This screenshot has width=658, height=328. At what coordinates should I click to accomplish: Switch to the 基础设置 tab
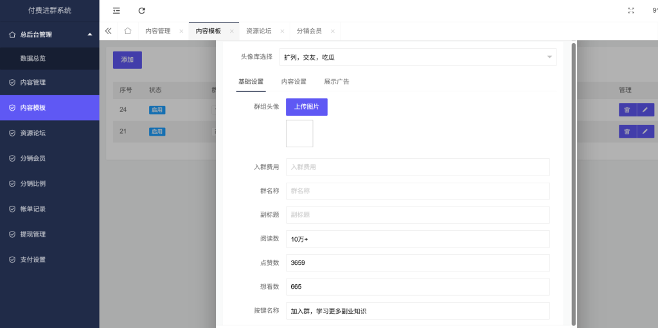tap(251, 82)
